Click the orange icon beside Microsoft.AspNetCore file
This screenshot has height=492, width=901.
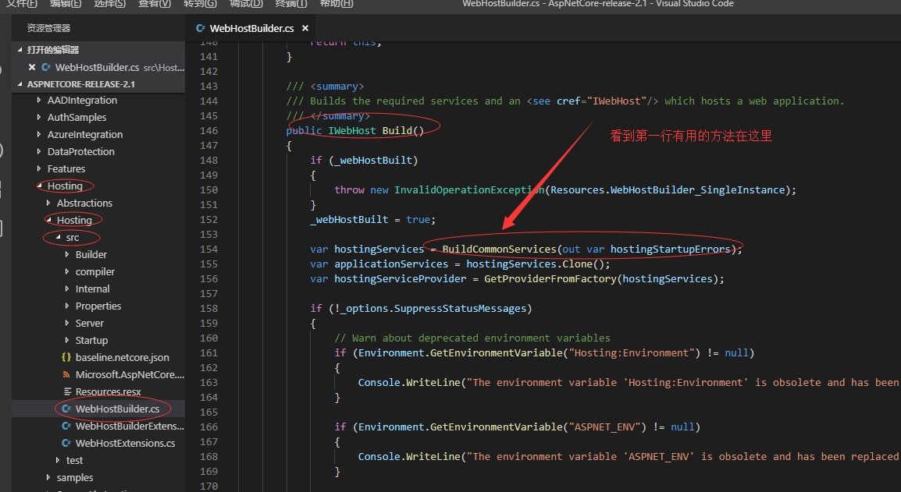pyautogui.click(x=66, y=374)
